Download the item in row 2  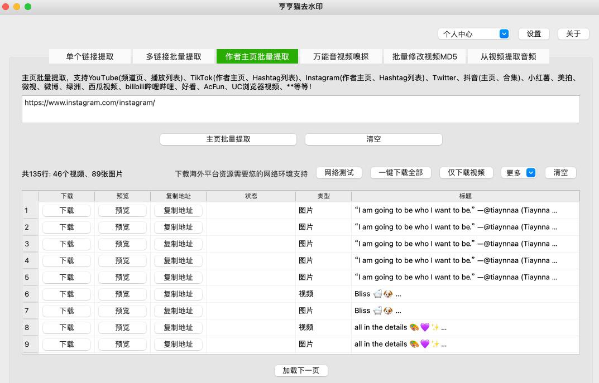(66, 227)
